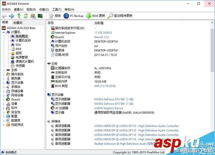Screen dimensions: 215x155
Task: Click the forward navigation arrow
Action: coord(11,16)
